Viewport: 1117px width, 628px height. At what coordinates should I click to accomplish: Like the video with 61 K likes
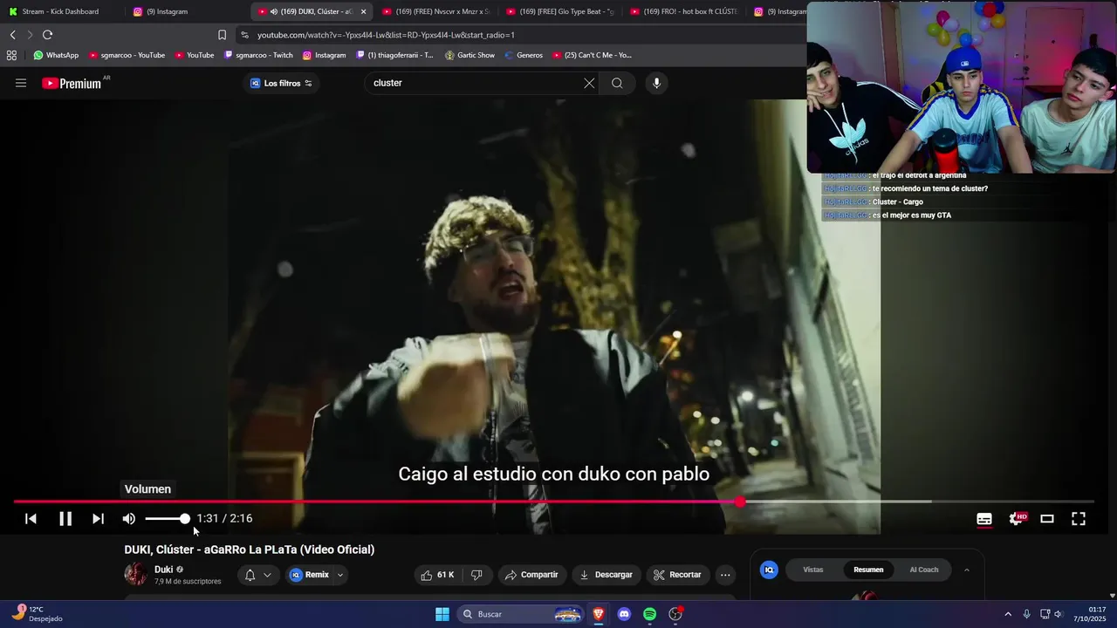coord(438,575)
